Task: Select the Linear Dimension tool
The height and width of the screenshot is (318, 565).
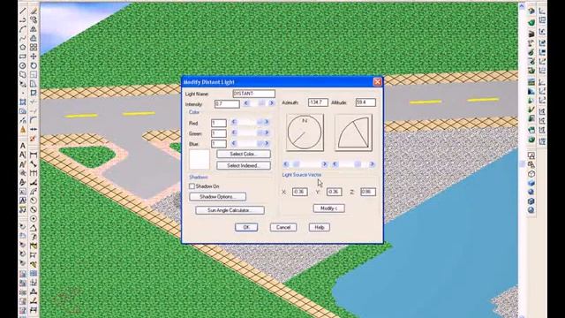Action: click(34, 155)
